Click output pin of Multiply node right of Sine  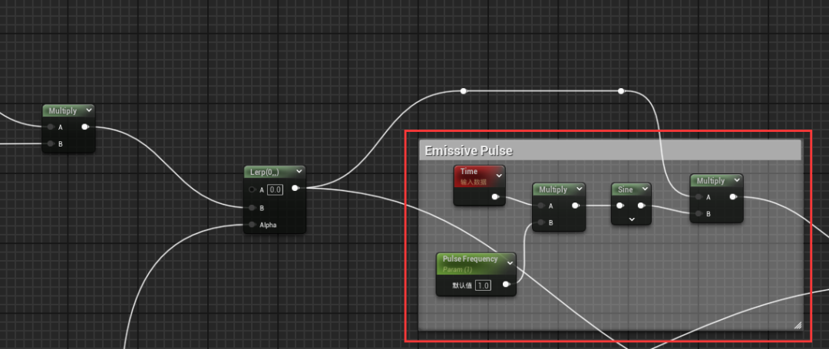733,197
